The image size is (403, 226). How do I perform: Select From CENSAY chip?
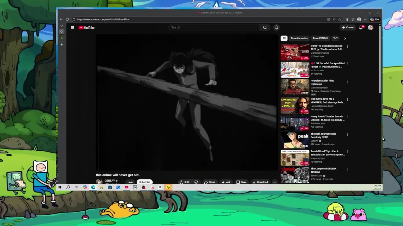click(321, 38)
